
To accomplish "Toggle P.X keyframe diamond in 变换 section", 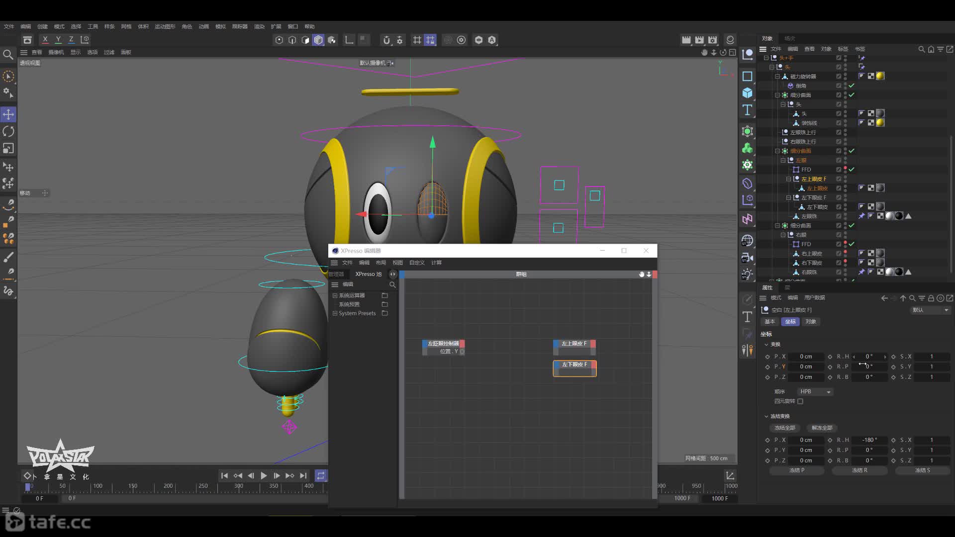I will click(x=767, y=357).
